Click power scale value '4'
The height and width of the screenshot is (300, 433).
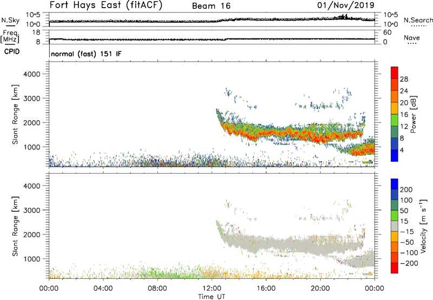402,150
